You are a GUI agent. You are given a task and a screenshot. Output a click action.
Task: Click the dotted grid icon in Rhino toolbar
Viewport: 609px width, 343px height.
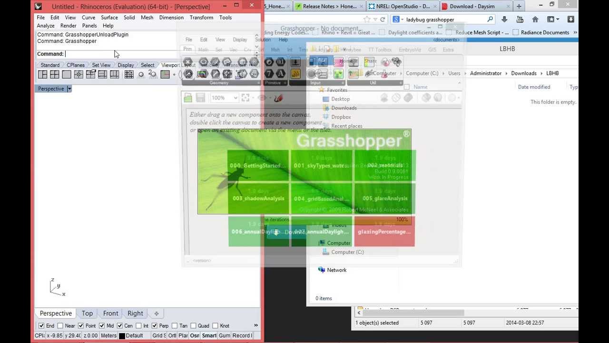pyautogui.click(x=128, y=74)
